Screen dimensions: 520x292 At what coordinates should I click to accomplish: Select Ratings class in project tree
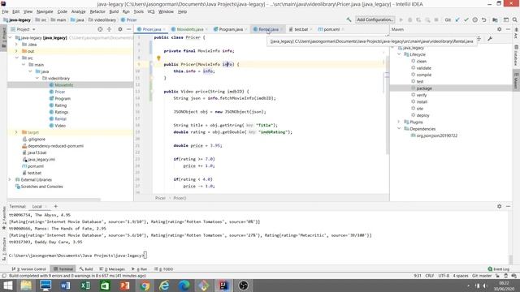click(62, 112)
